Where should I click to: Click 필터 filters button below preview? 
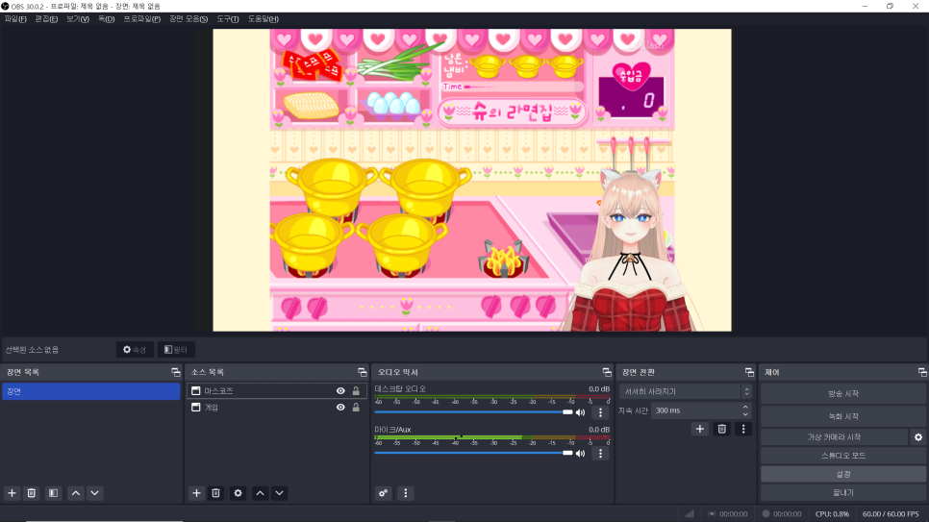click(176, 350)
